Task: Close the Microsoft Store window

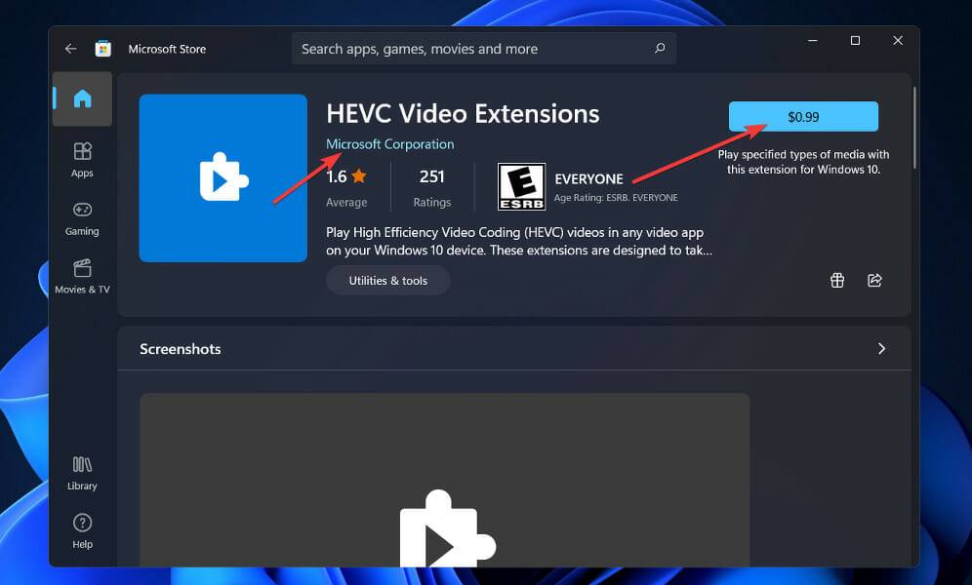Action: pyautogui.click(x=898, y=41)
